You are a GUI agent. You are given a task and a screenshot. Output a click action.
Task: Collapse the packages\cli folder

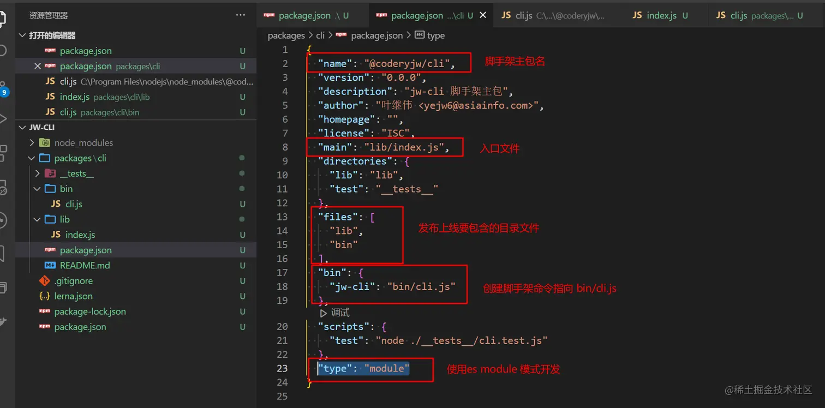(x=32, y=158)
